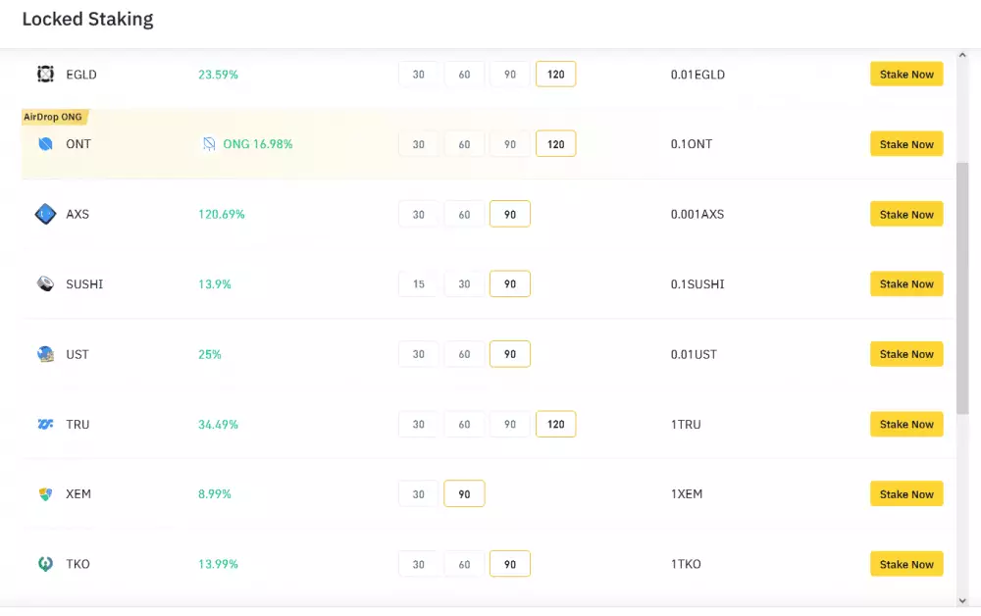Select 30-day duration for XEM
Screen dimensions: 981x616
coord(419,494)
